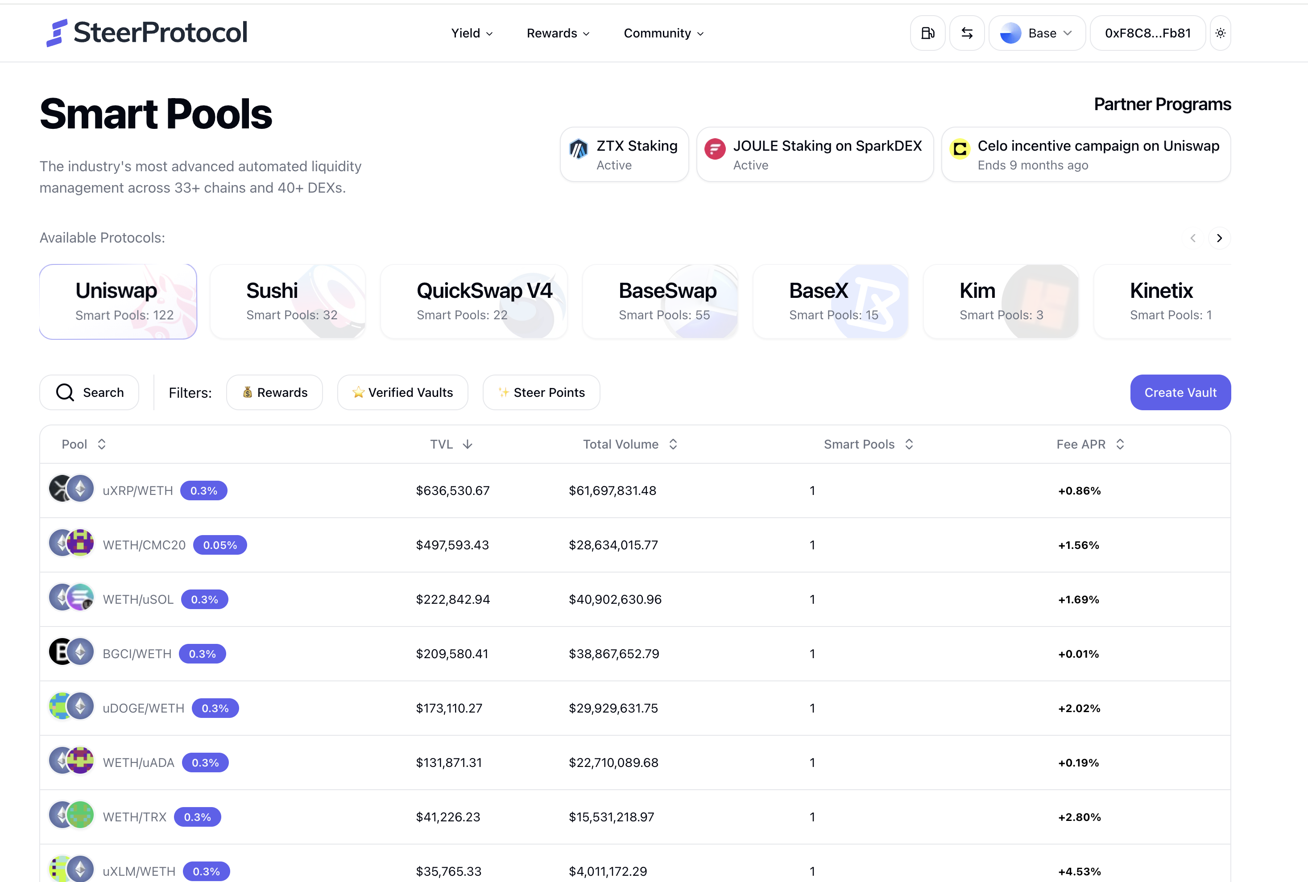The image size is (1308, 882).
Task: Sort table by Pool column
Action: pyautogui.click(x=84, y=445)
